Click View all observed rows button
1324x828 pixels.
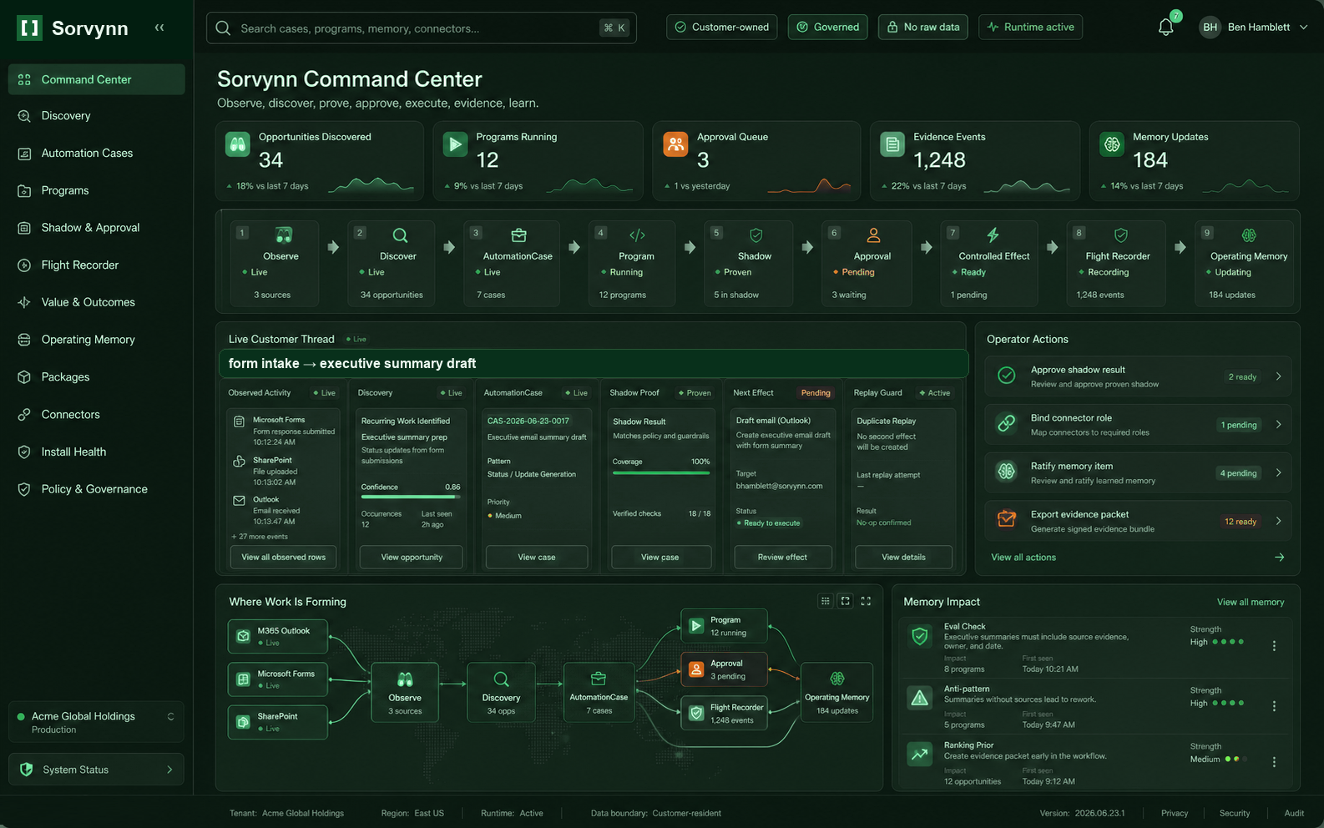[x=283, y=557]
